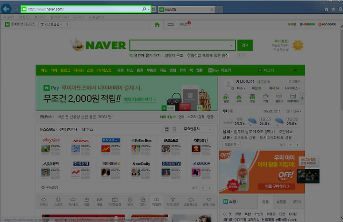The height and width of the screenshot is (222, 343).
Task: Select the NAVER browser tab
Action: [x=186, y=10]
